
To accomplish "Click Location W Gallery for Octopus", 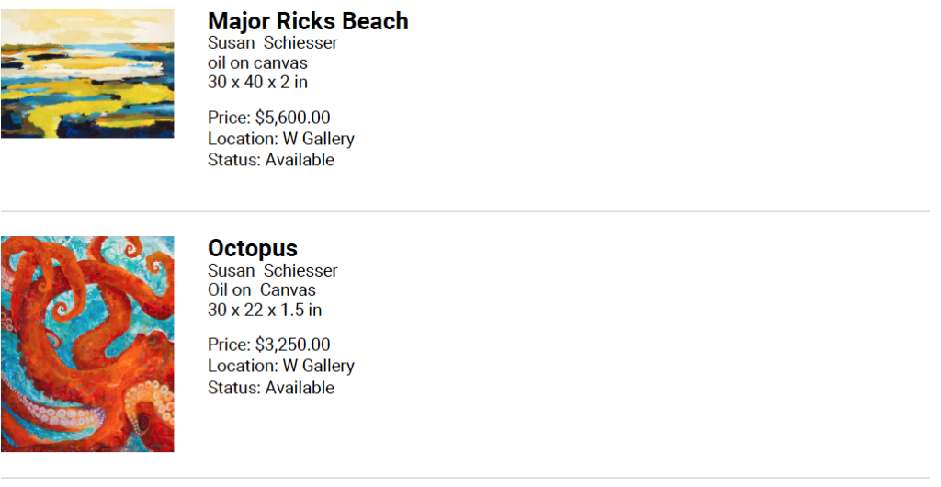I will (x=281, y=366).
